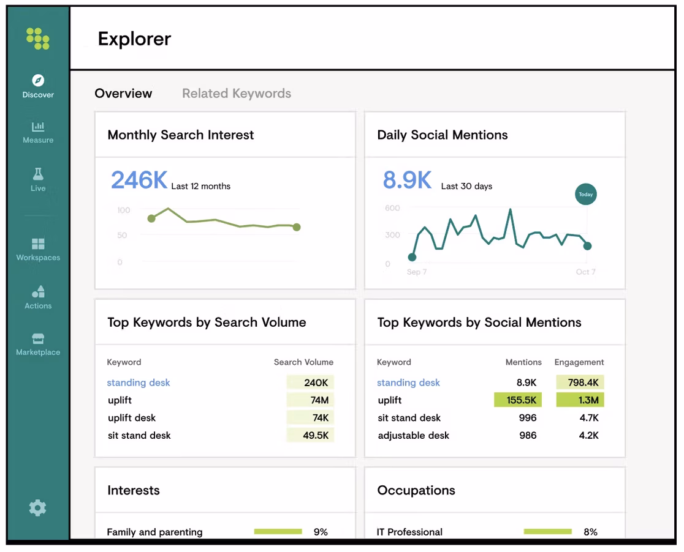Click the last data point on search interest chart
Viewport: 684px width, 552px height.
point(297,227)
